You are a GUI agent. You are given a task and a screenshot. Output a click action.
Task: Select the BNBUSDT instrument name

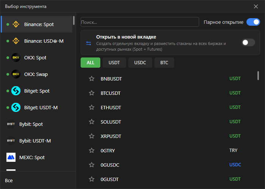tap(111, 79)
